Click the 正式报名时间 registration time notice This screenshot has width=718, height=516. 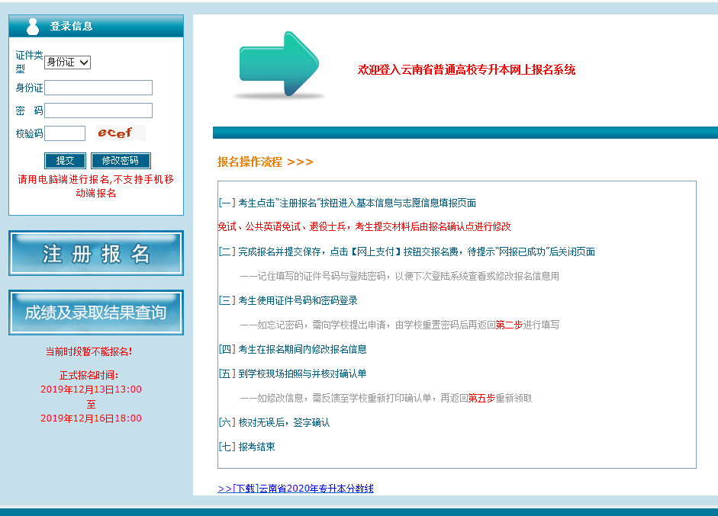coord(90,374)
